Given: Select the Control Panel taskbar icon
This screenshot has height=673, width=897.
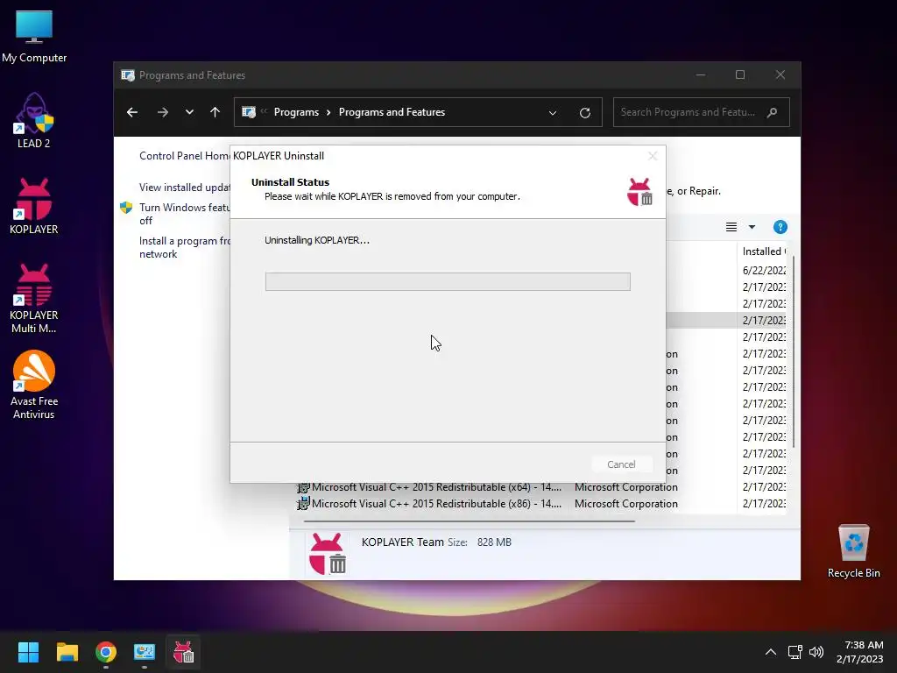Looking at the screenshot, I should [145, 652].
